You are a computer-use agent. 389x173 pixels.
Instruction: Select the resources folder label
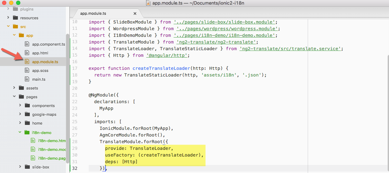[29, 18]
